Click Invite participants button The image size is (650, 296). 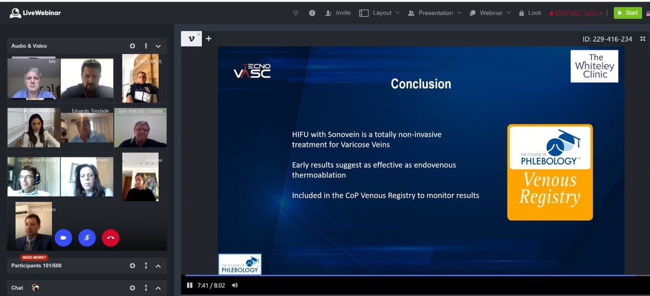[338, 13]
